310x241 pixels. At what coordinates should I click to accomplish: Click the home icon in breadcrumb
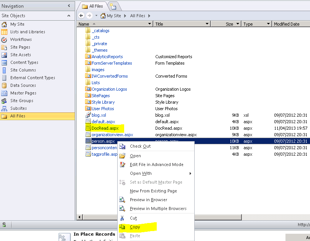(103, 16)
